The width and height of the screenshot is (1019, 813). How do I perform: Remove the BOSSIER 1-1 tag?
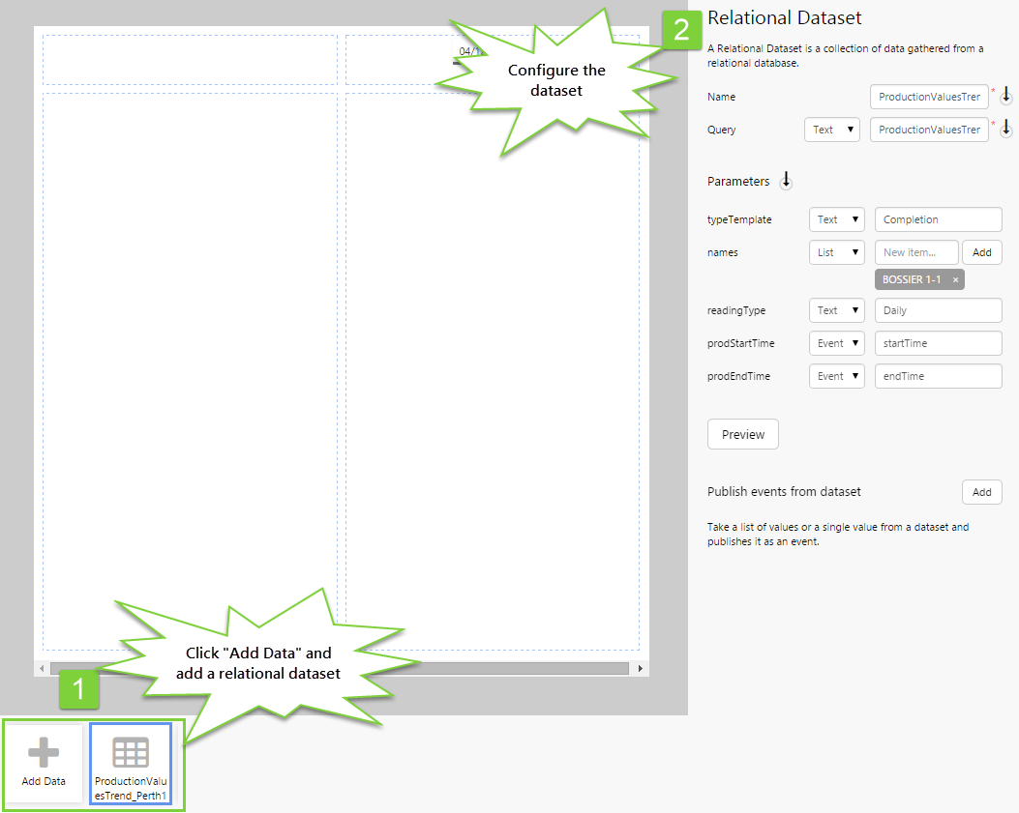tap(955, 279)
